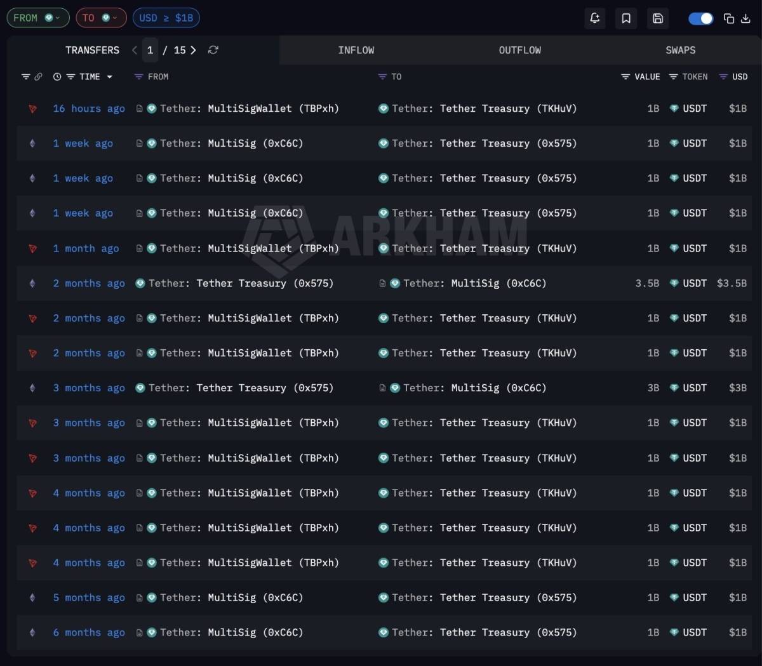Filter by the TO column header
762x666 pixels.
coord(390,77)
